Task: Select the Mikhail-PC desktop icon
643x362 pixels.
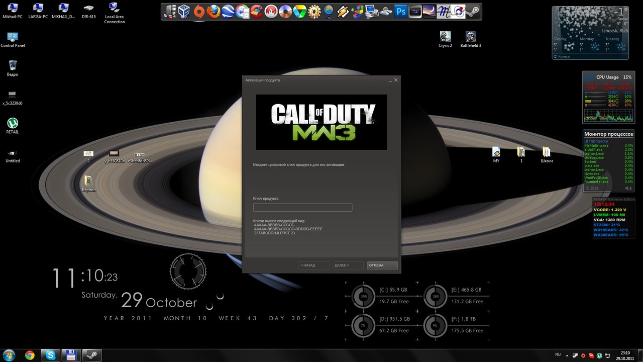Action: [x=13, y=10]
